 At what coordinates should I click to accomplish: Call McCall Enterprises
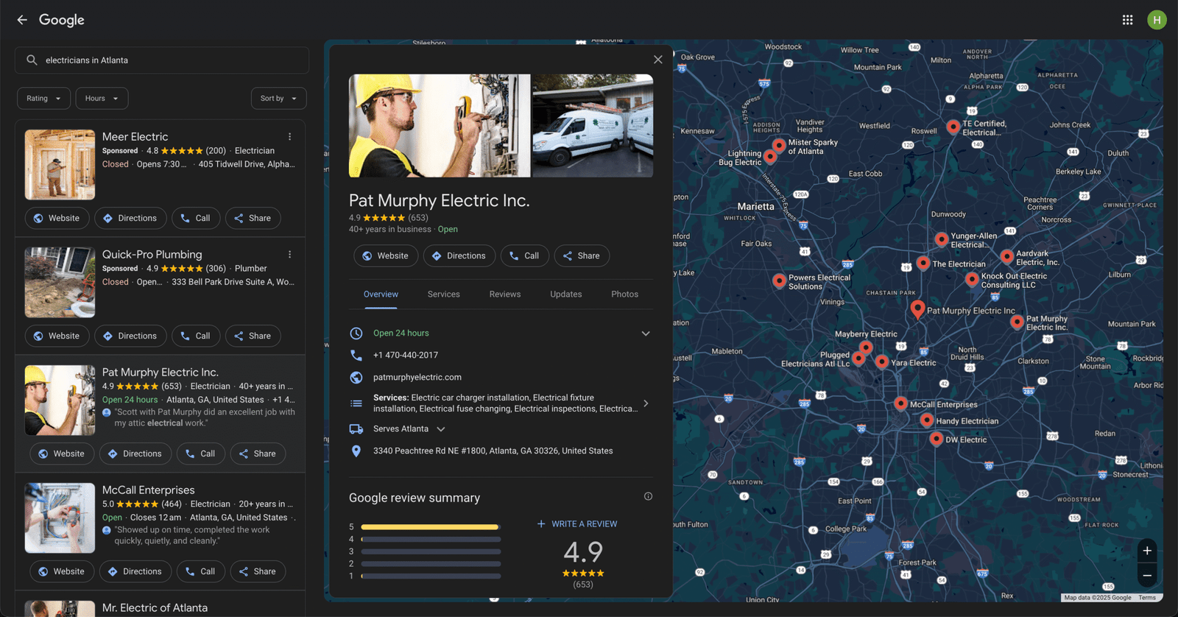click(201, 572)
